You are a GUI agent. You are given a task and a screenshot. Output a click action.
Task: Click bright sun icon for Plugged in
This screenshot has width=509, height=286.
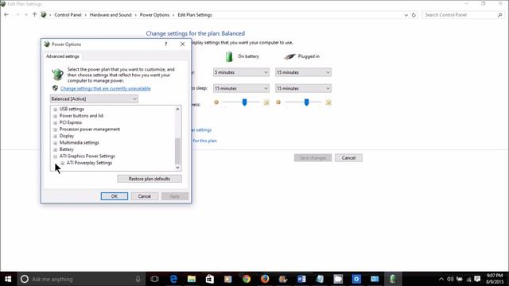tap(328, 102)
